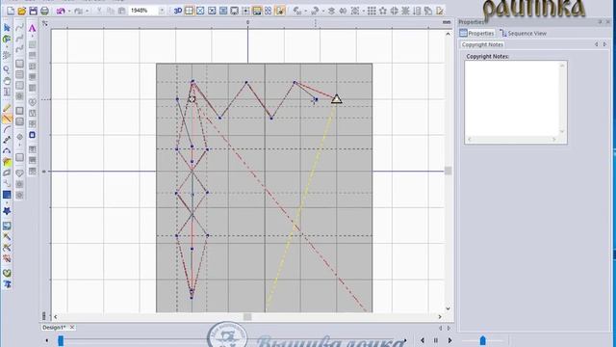The height and width of the screenshot is (347, 616).
Task: Select the curved line Run tool
Action: [7, 129]
